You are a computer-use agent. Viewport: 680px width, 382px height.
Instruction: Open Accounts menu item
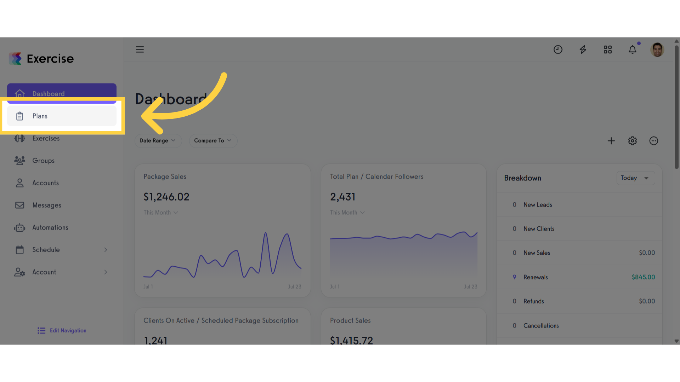pos(62,183)
